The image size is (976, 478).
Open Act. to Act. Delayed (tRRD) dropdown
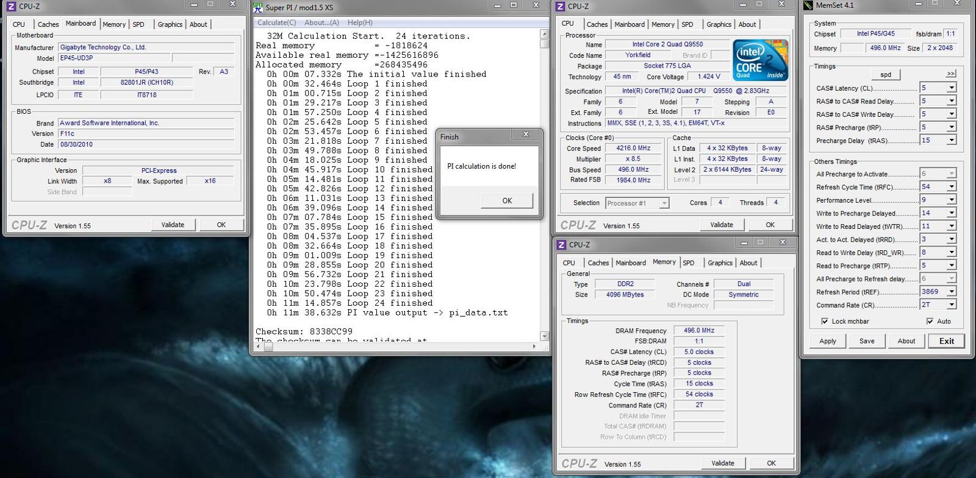click(x=951, y=239)
